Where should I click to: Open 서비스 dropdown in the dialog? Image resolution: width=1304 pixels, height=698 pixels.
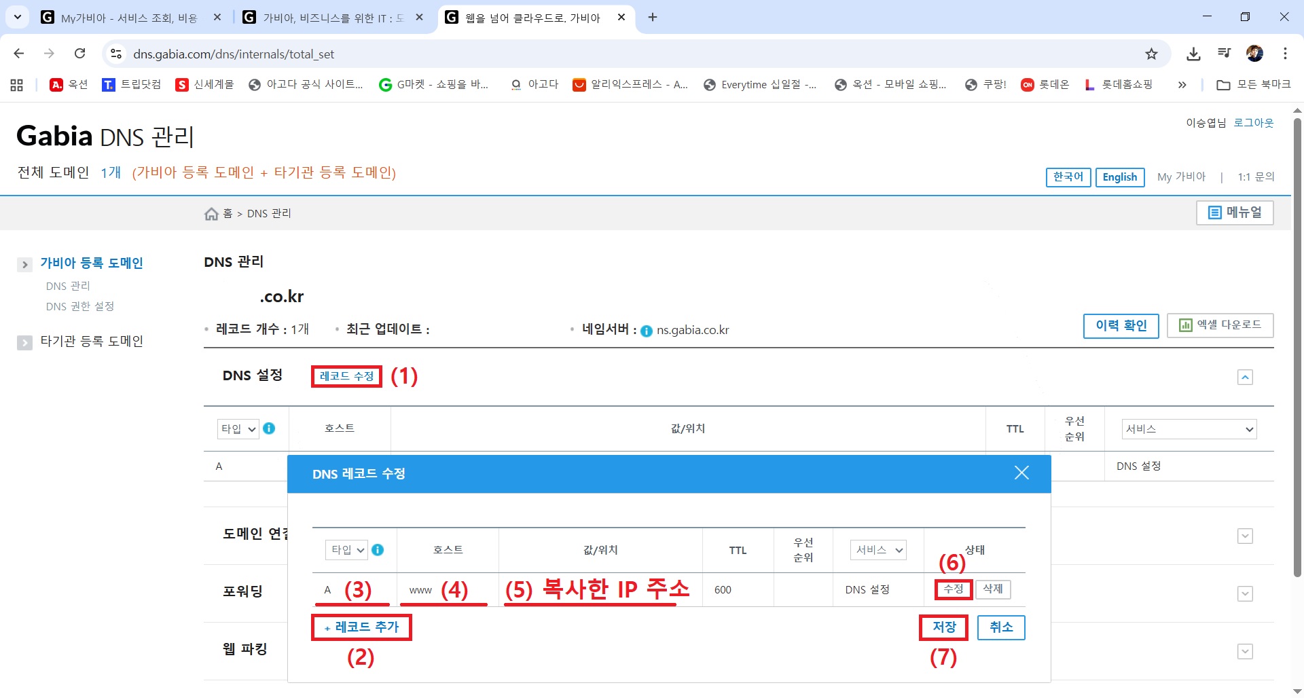pyautogui.click(x=879, y=550)
